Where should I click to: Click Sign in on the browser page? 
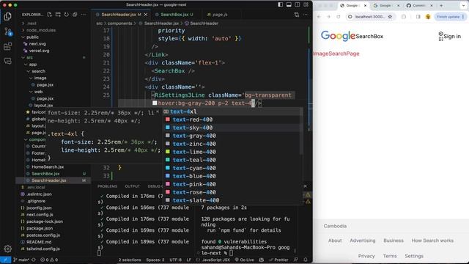(x=452, y=36)
